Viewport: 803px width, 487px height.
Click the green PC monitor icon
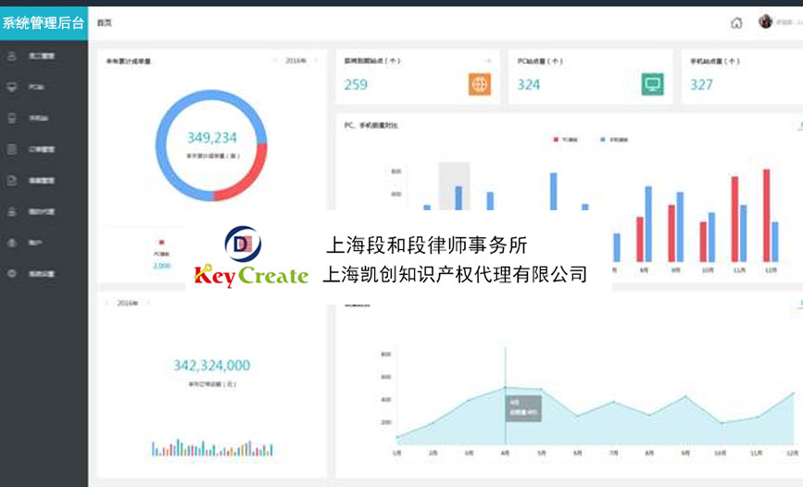click(x=653, y=84)
